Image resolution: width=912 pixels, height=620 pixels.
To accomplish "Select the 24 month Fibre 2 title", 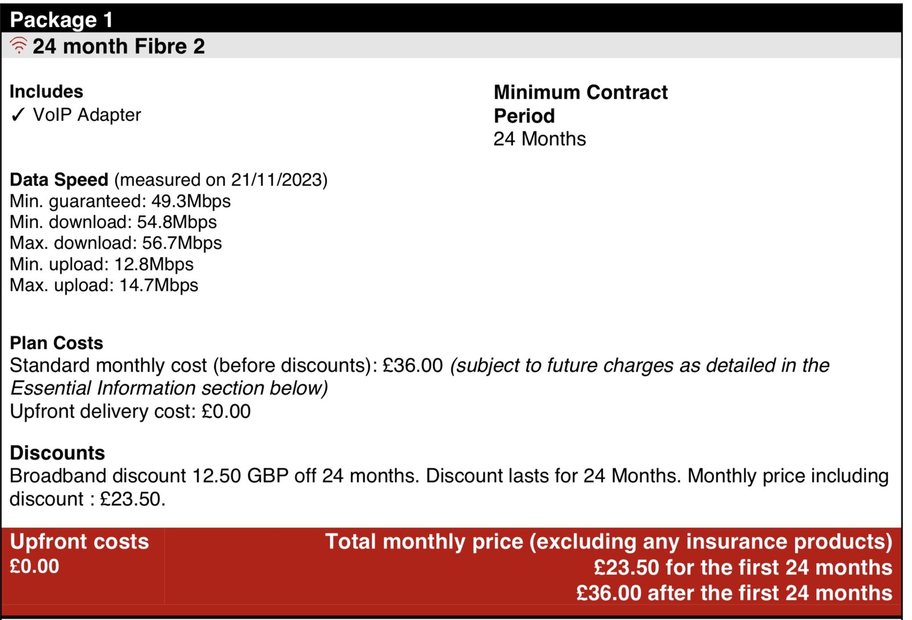I will (119, 46).
